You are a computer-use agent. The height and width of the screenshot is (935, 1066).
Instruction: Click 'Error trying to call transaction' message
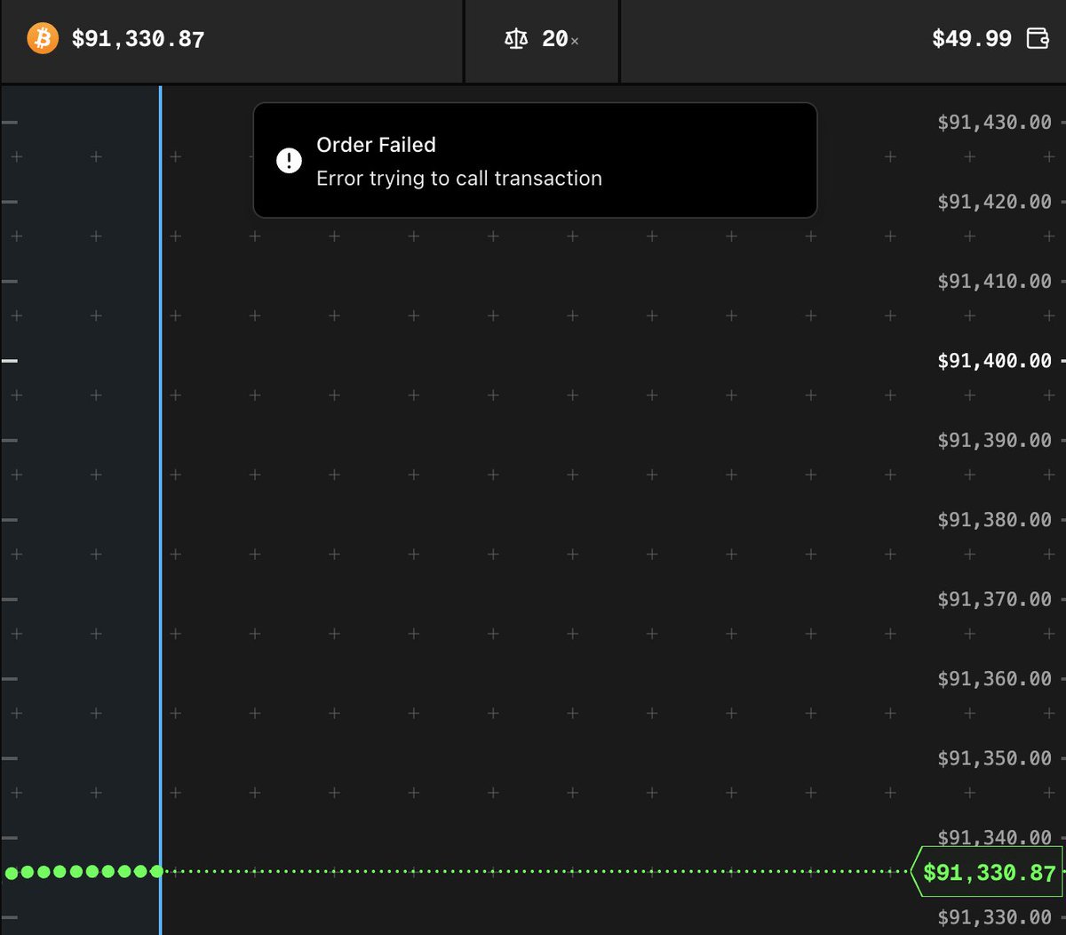(459, 179)
